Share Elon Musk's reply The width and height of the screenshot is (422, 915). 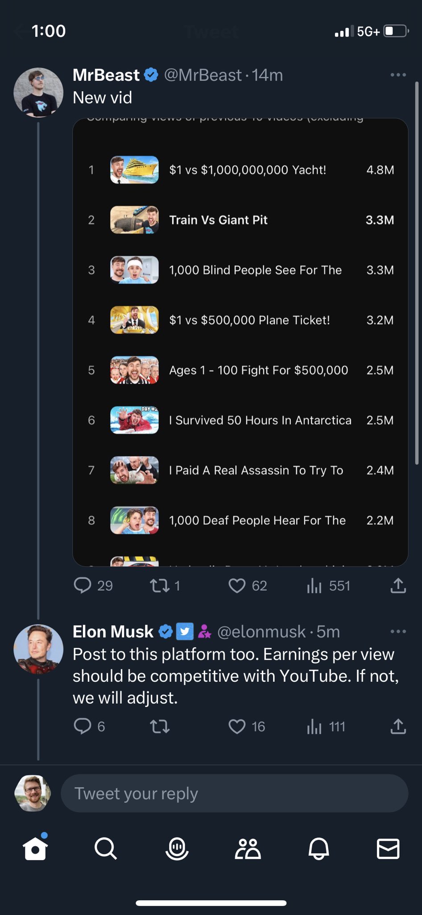[x=398, y=727]
